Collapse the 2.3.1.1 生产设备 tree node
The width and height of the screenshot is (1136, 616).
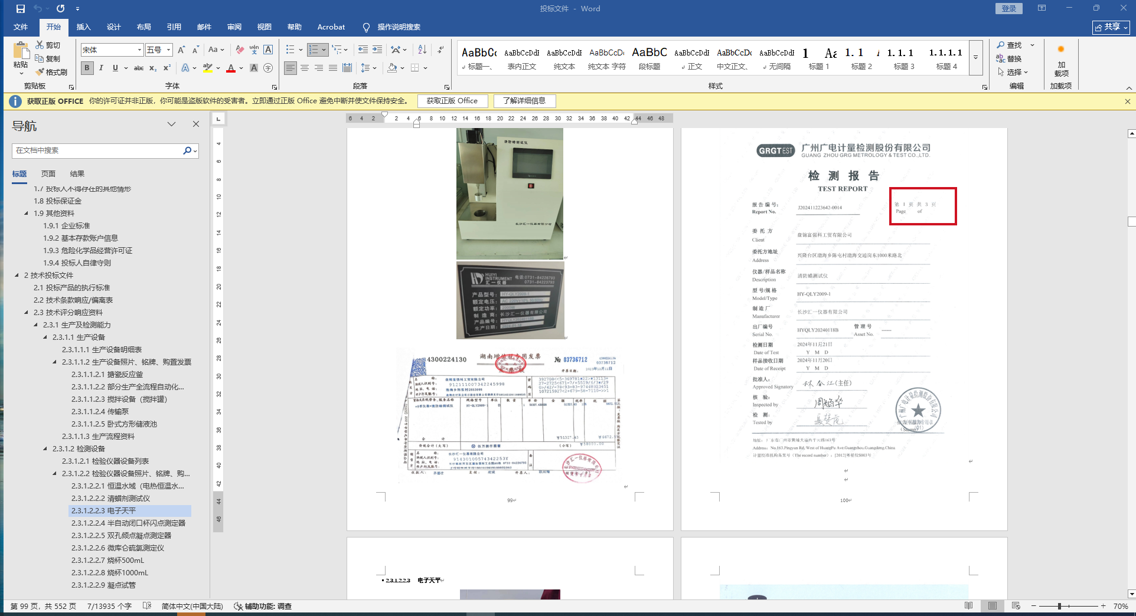45,338
